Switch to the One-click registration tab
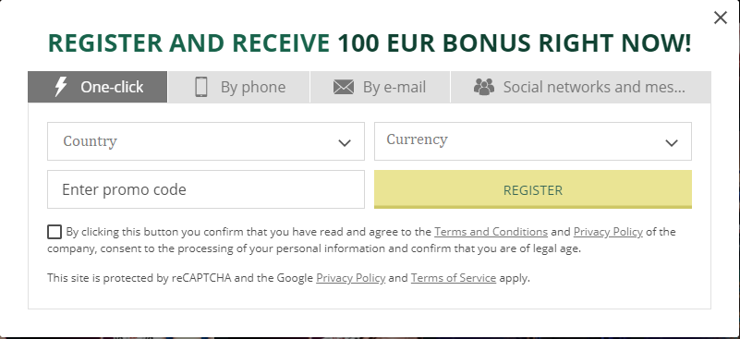This screenshot has height=339, width=740. 98,87
